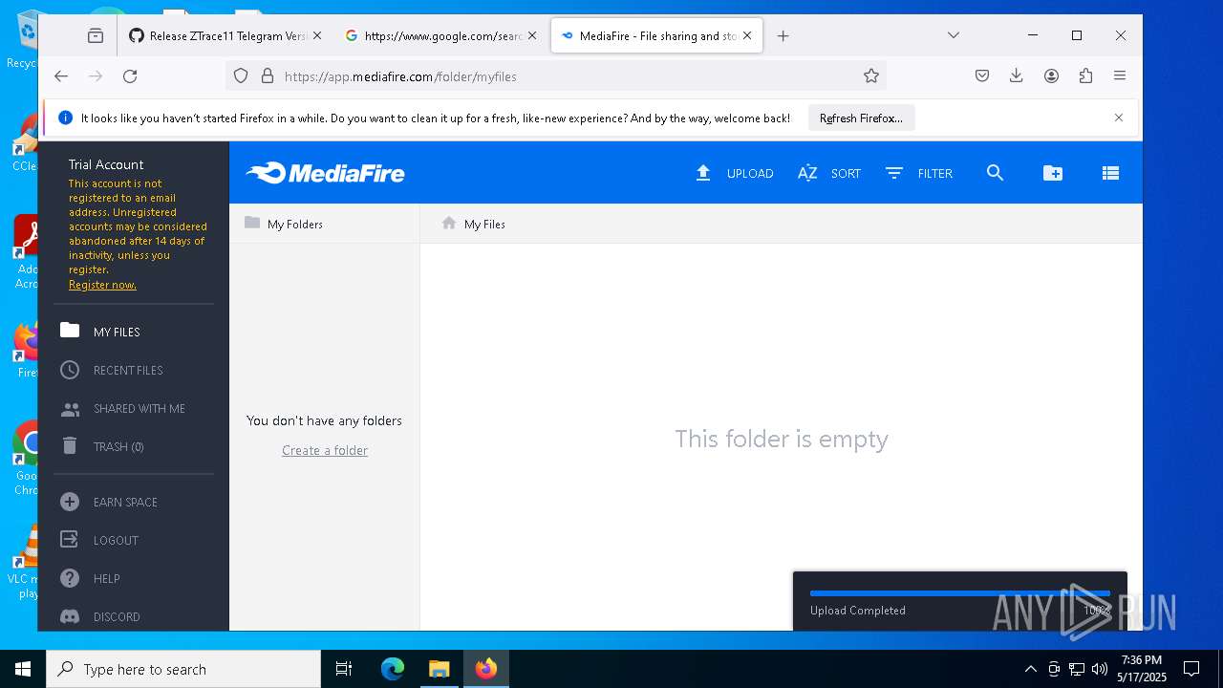Click the tracking protection shield icon
The image size is (1223, 688).
(x=241, y=76)
